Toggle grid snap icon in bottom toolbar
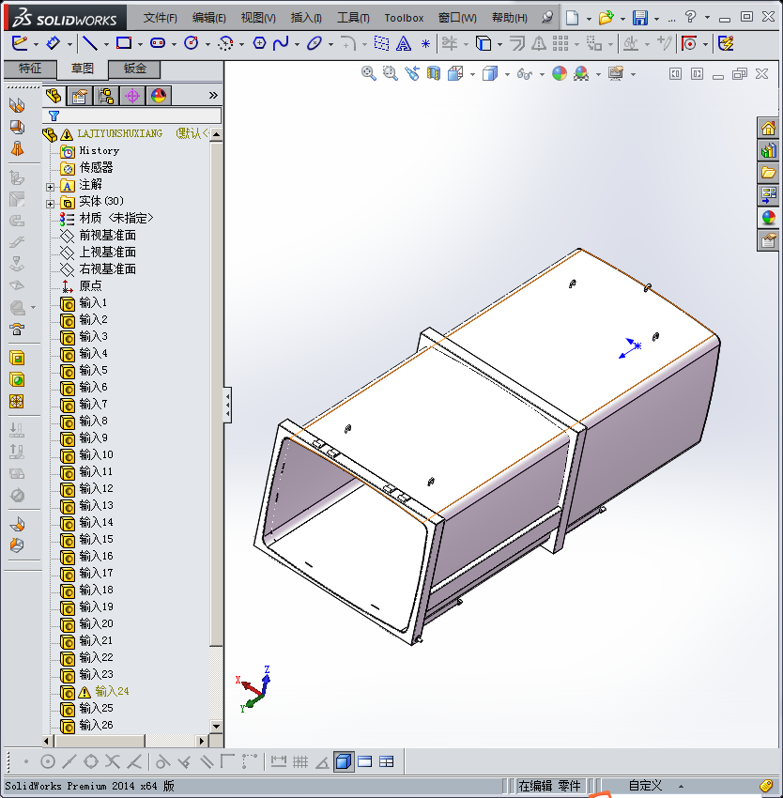This screenshot has height=798, width=783. [300, 762]
